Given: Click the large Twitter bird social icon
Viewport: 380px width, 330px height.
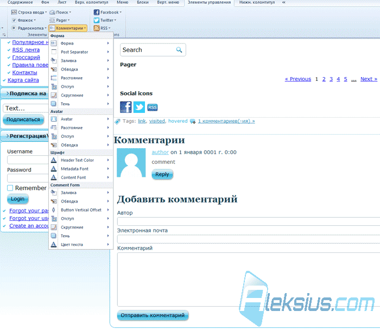Looking at the screenshot, I should coord(139,107).
